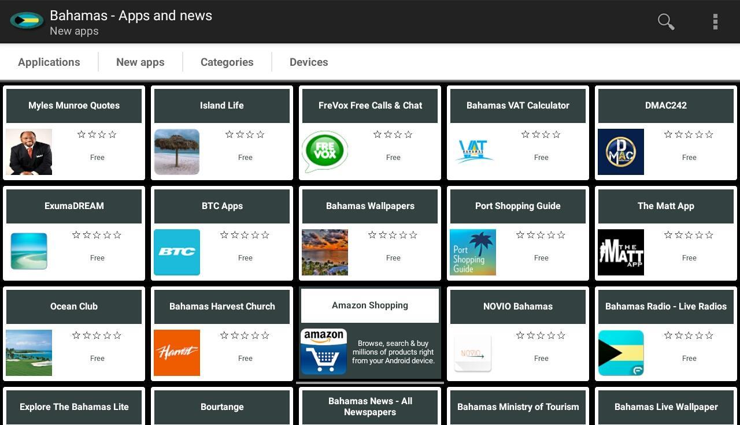The width and height of the screenshot is (740, 425).
Task: Open the three-dot overflow menu
Action: coord(715,22)
